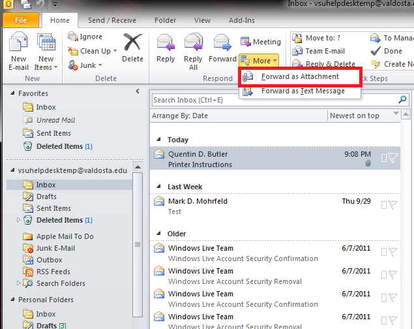414x329 pixels.
Task: Open the account Drafts folder
Action: click(40, 196)
